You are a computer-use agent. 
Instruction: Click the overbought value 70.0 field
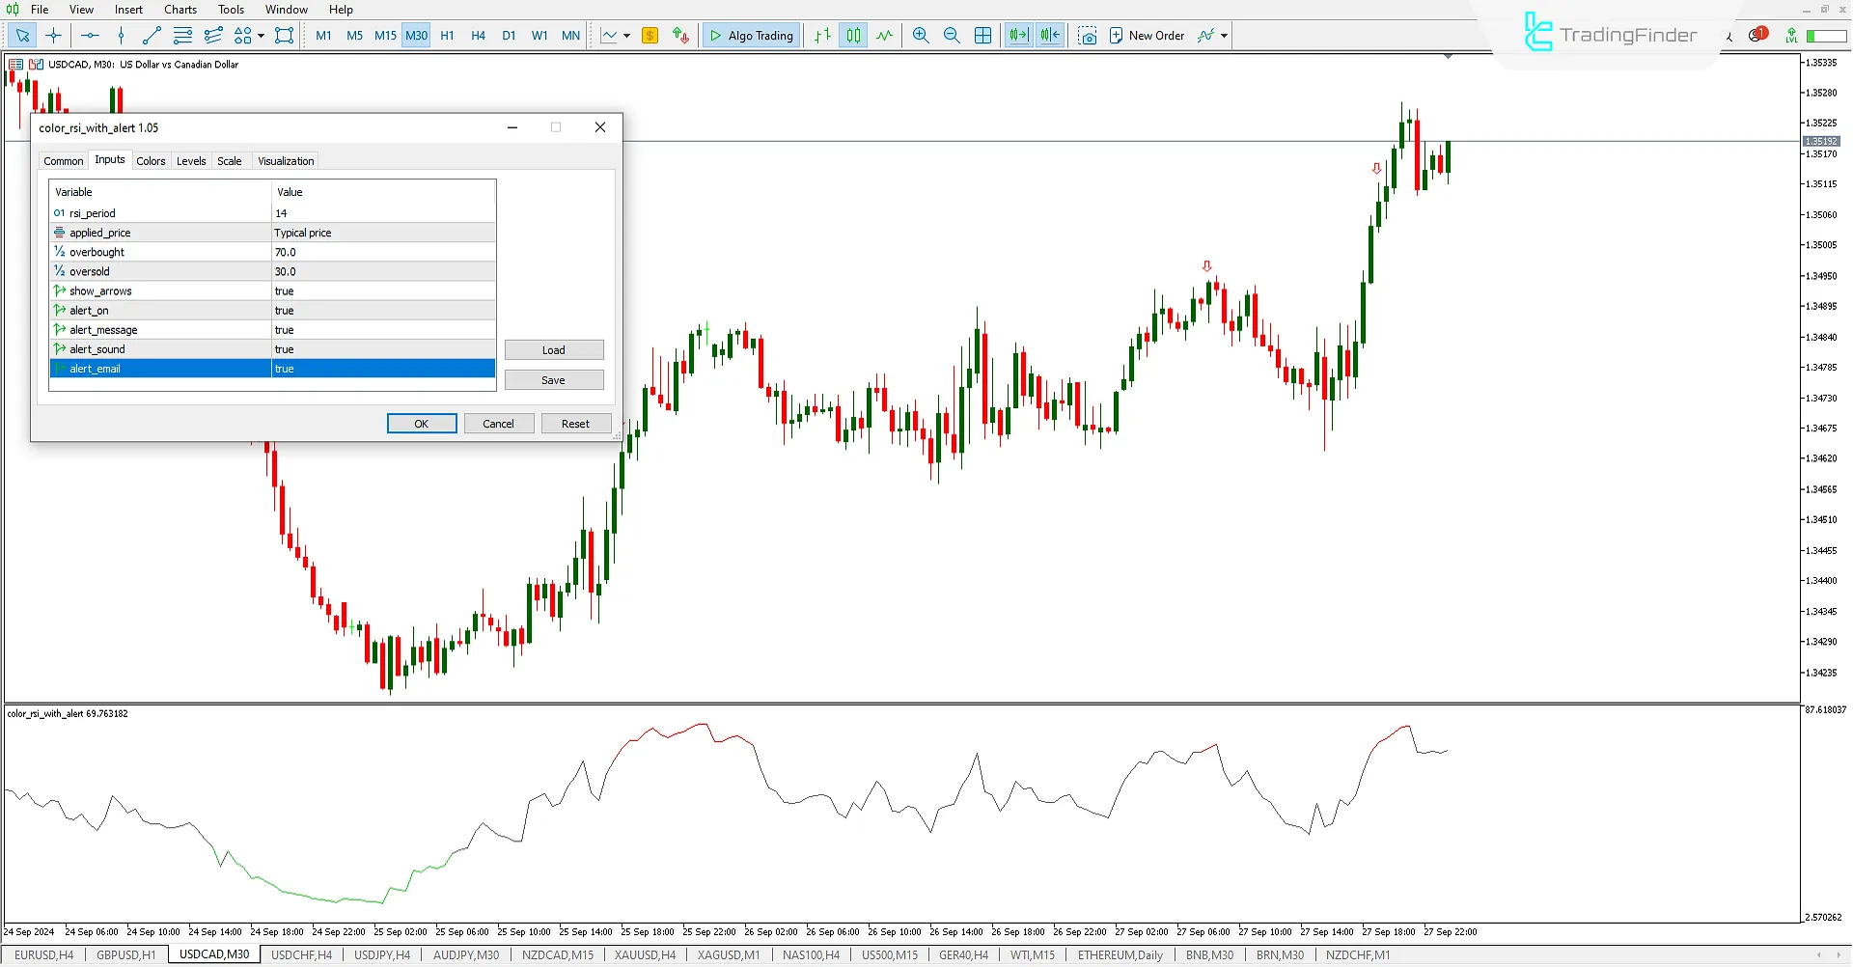[383, 251]
